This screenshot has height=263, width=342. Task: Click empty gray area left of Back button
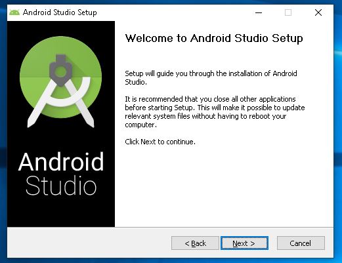pyautogui.click(x=87, y=243)
